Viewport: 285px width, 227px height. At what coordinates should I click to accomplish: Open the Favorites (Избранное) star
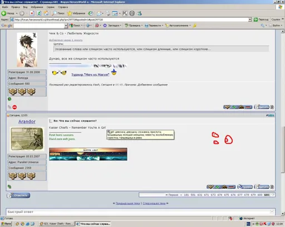[x=76, y=13]
